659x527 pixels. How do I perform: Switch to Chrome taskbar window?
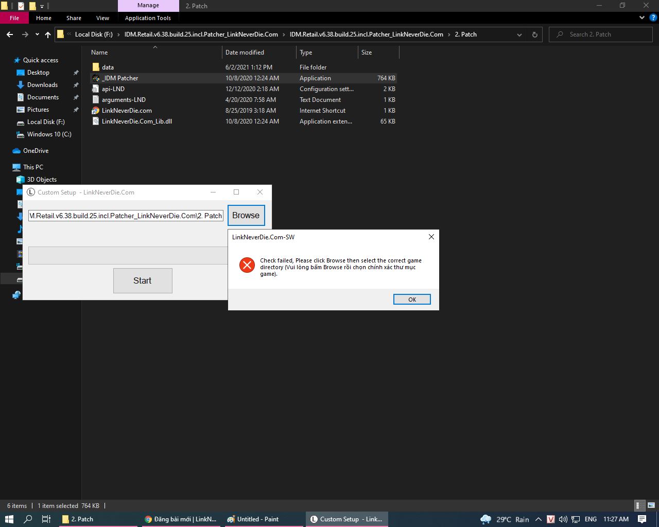pyautogui.click(x=181, y=519)
